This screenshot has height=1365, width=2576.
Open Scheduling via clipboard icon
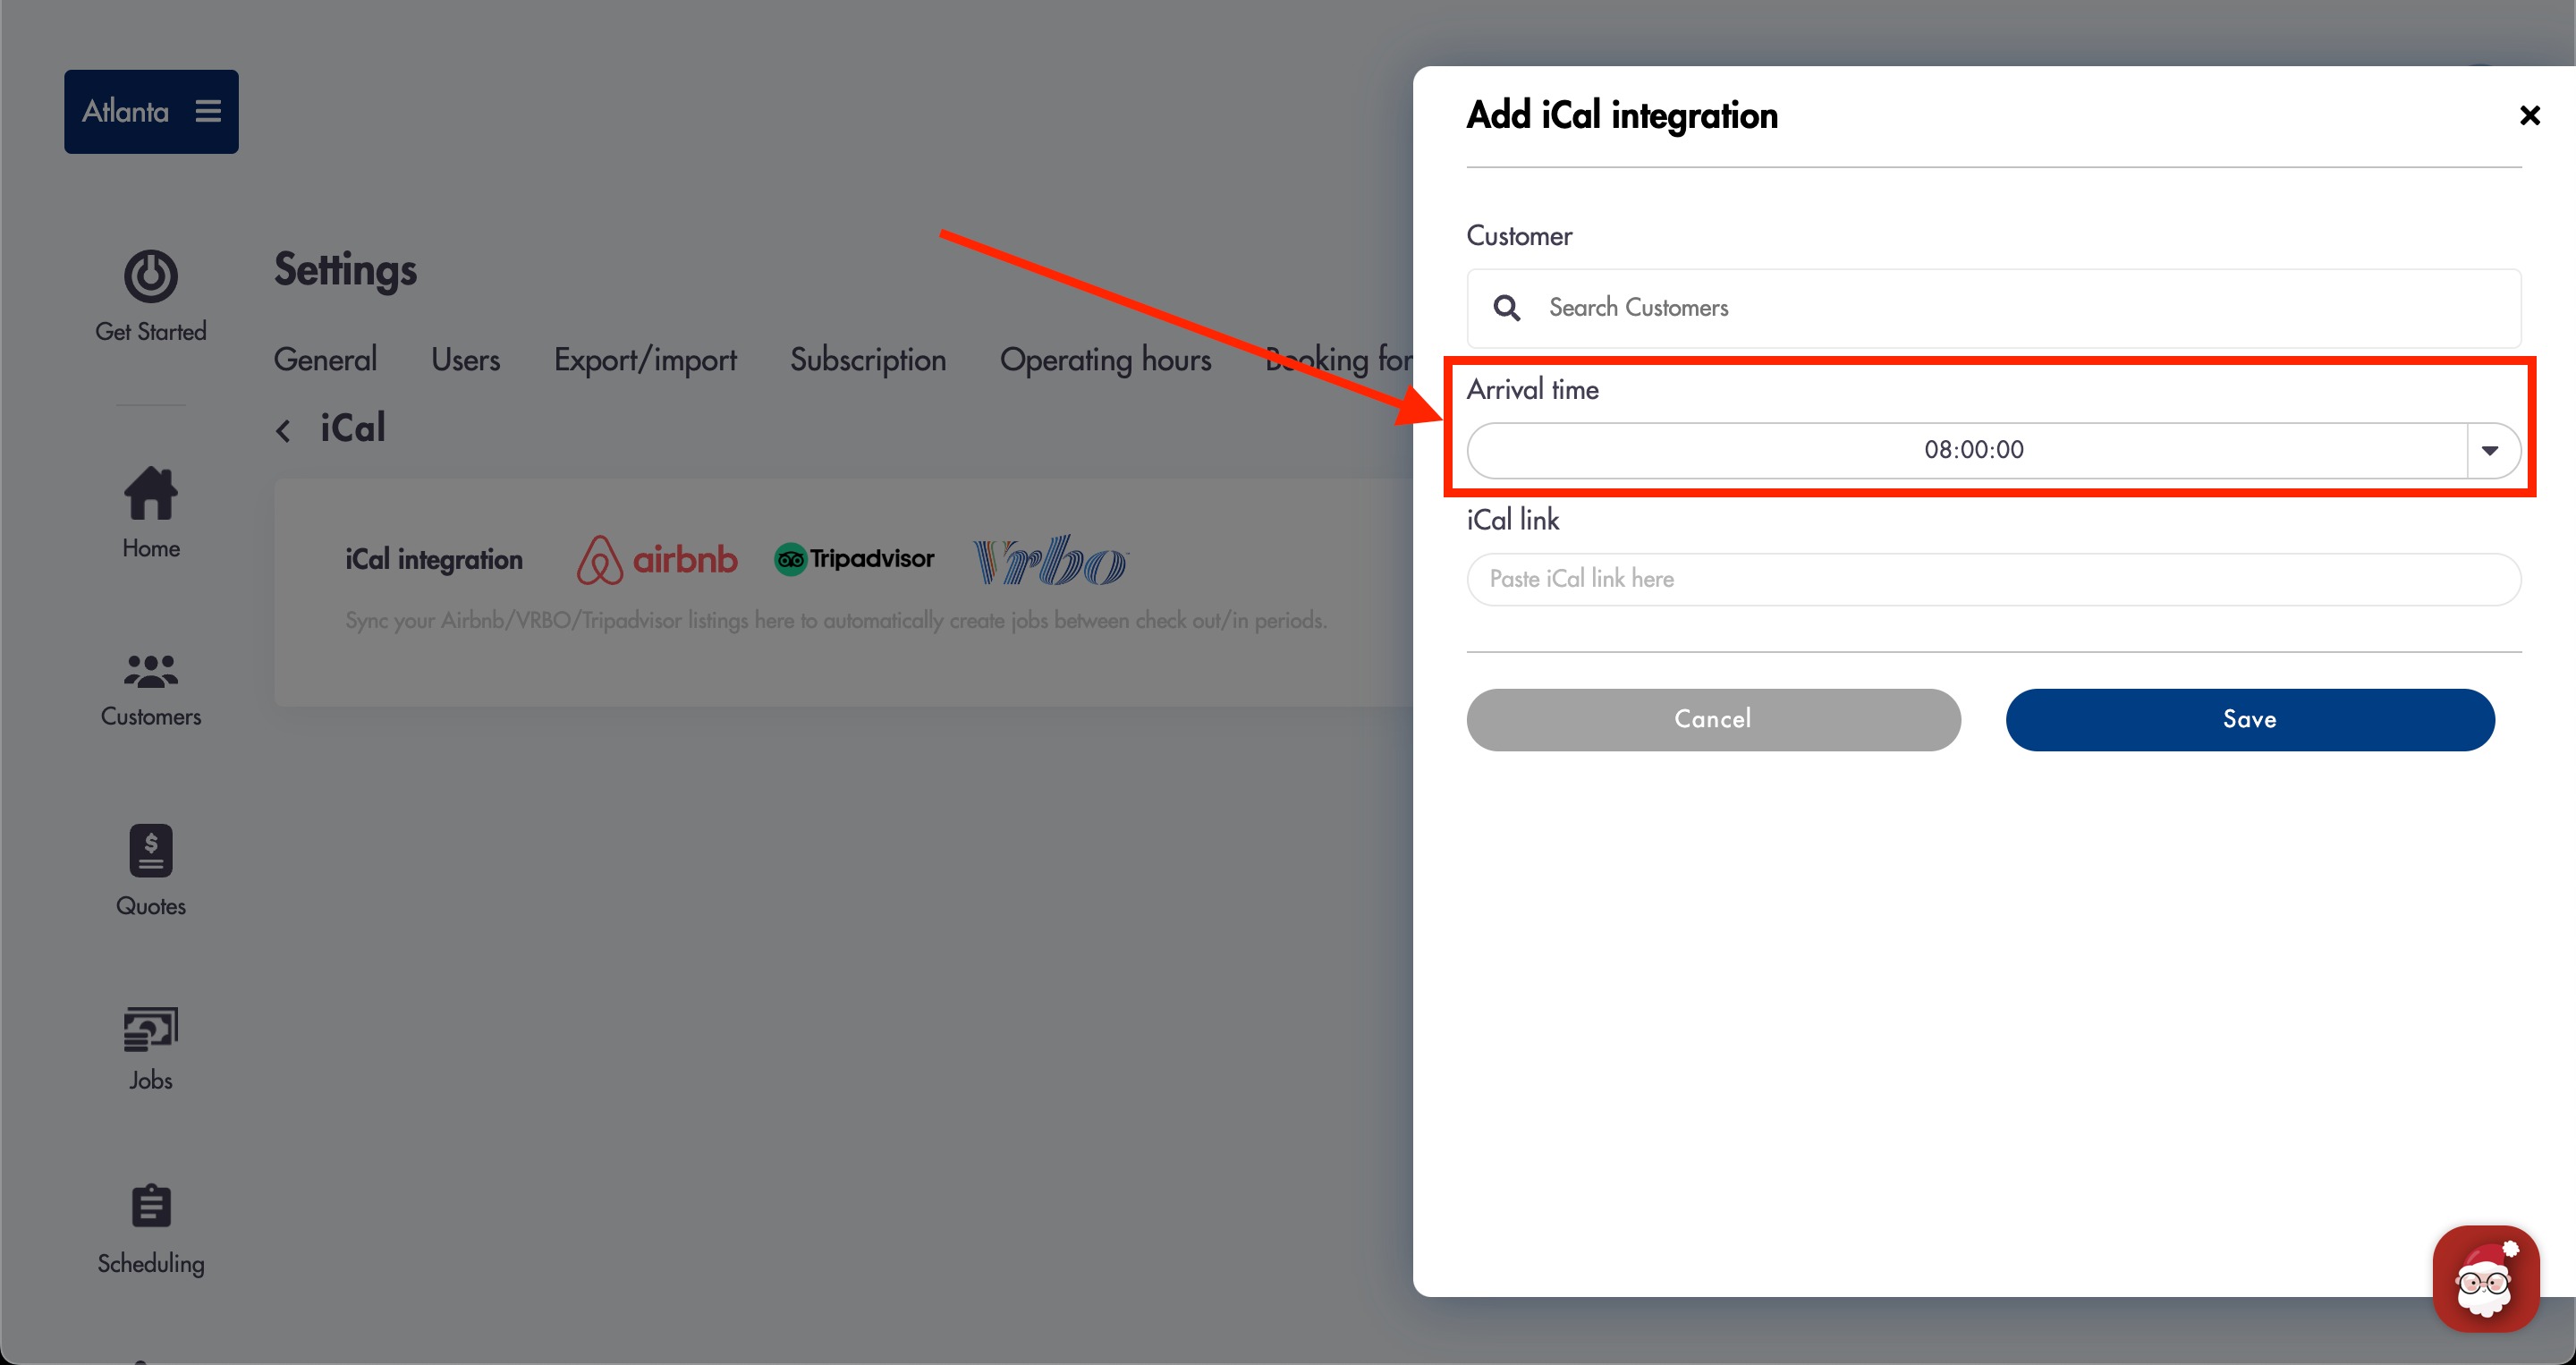(151, 1206)
